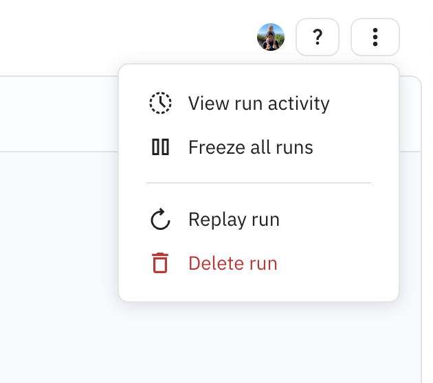Show activity history via View run activity
This screenshot has width=433, height=383.
pos(258,103)
